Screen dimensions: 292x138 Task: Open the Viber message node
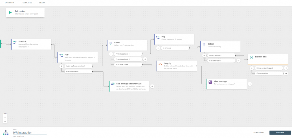tap(227, 84)
